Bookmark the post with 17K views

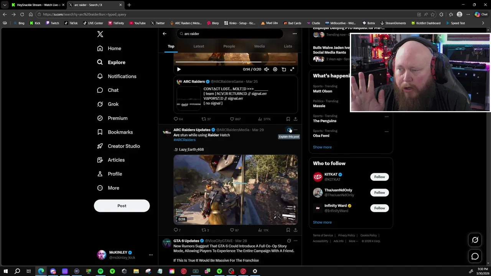coord(288,230)
